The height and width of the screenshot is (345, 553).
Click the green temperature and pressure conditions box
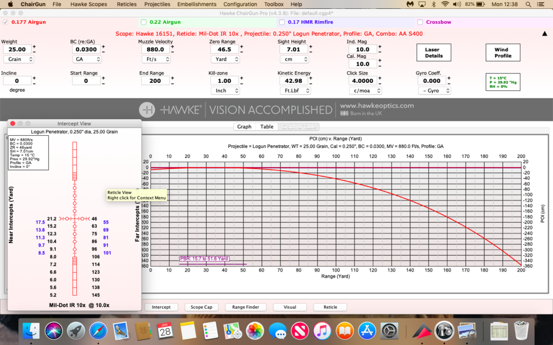click(x=503, y=82)
